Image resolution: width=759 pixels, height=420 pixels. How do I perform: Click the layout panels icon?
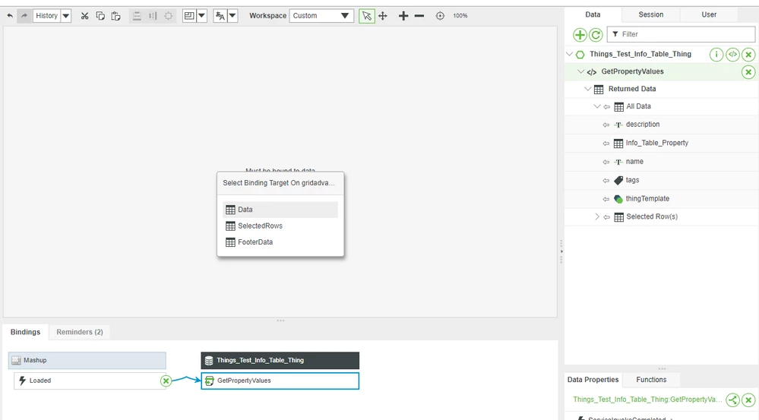189,15
